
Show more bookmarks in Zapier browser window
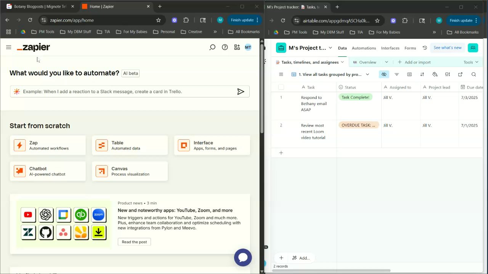coord(215,32)
